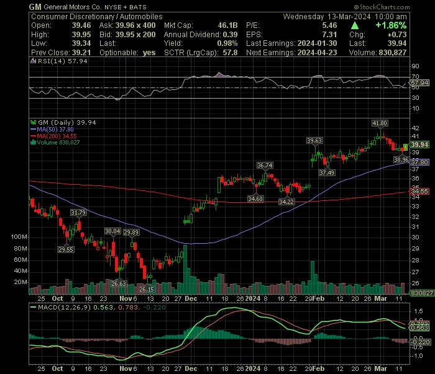Click the 830827 volume axis tag
Viewport: 435px width, 374px height.
[422, 293]
